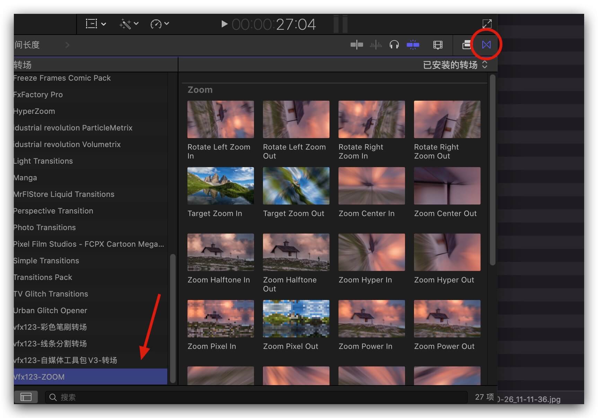The width and height of the screenshot is (598, 418).
Task: Click the play button beside timecode
Action: pos(224,24)
